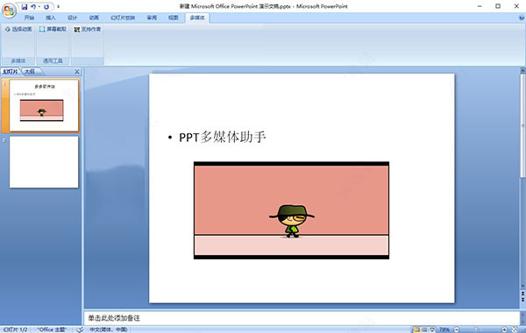Viewport: 526px width, 333px height.
Task: Maximize the PowerPoint window
Action: [x=498, y=6]
